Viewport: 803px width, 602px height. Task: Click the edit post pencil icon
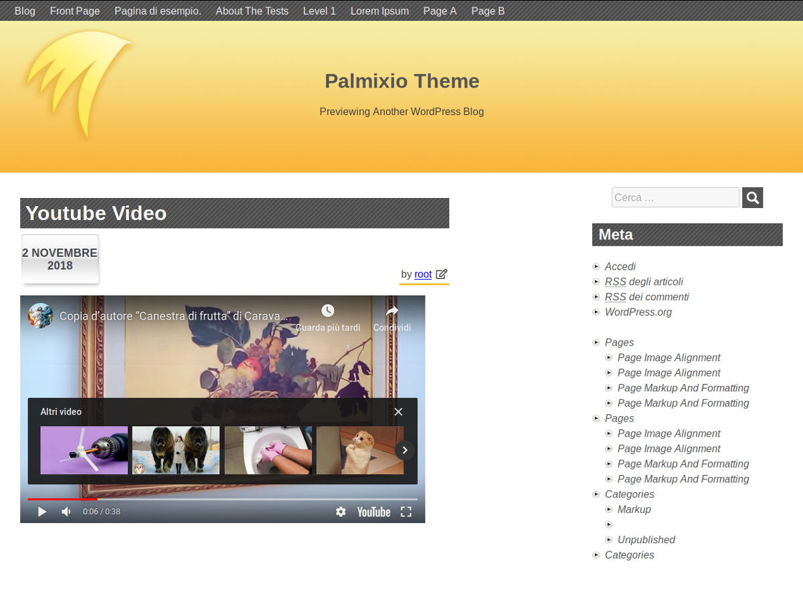(x=442, y=274)
